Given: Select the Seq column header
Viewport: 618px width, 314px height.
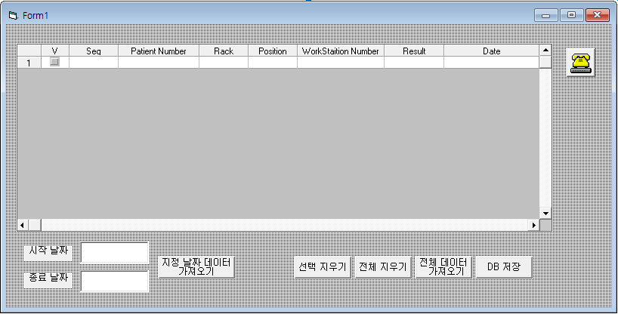Looking at the screenshot, I should pyautogui.click(x=94, y=51).
